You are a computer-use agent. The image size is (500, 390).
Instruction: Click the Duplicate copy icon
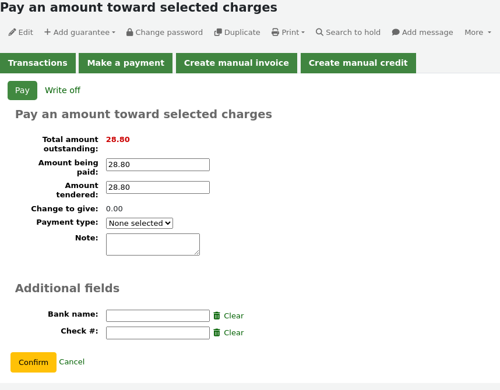point(218,32)
